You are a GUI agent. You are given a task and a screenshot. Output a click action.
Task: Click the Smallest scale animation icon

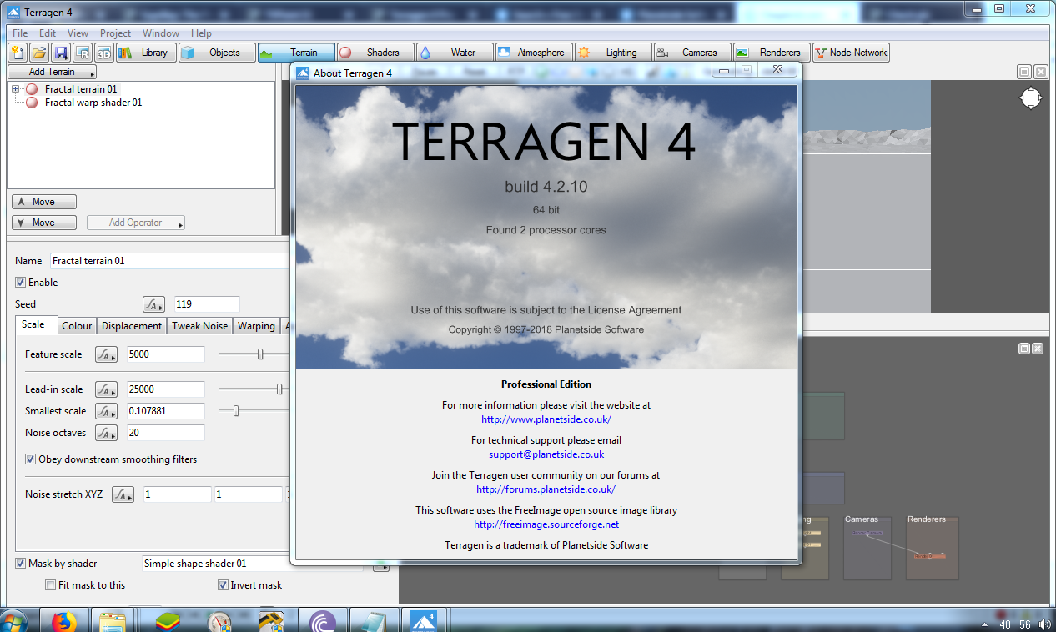tap(106, 411)
